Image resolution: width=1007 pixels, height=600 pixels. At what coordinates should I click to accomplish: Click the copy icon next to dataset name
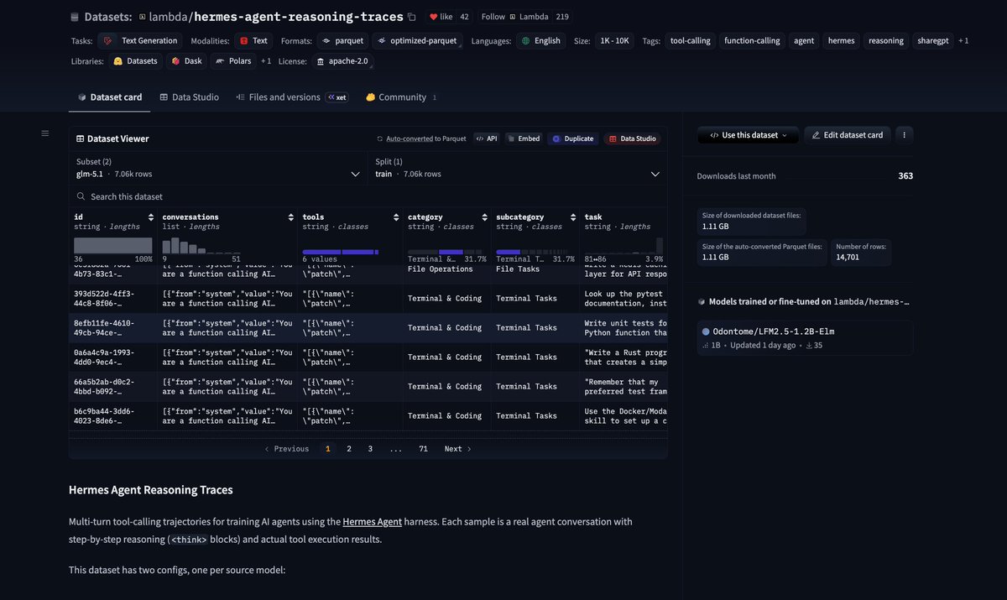click(x=411, y=16)
